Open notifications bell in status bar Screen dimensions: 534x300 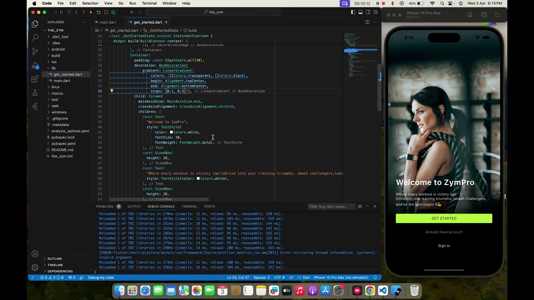[x=375, y=277]
